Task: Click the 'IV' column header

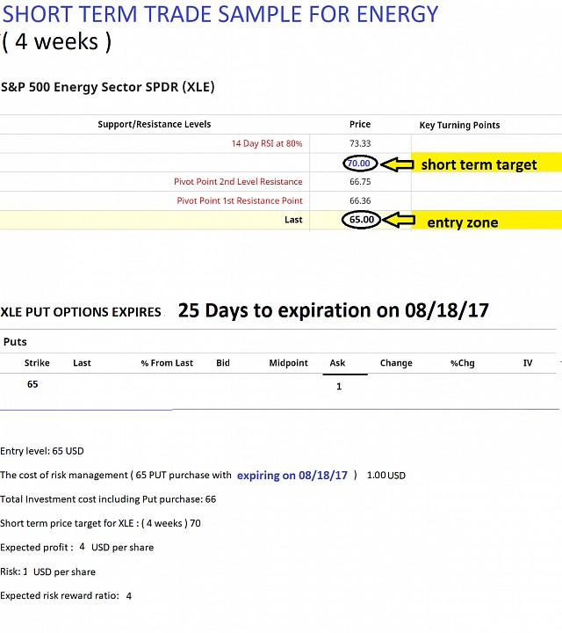Action: pyautogui.click(x=528, y=363)
